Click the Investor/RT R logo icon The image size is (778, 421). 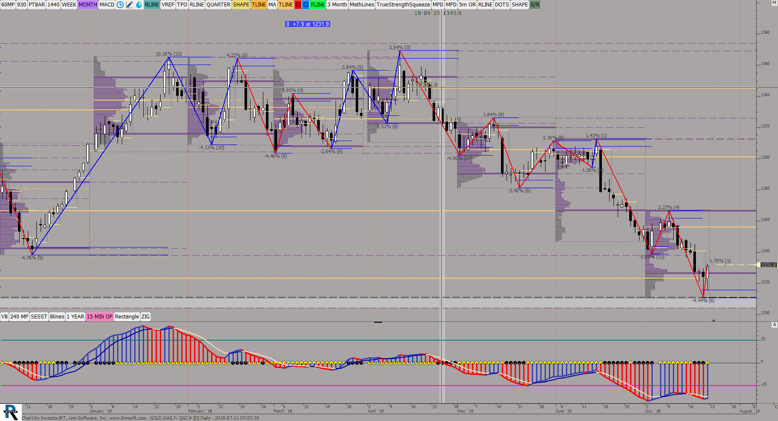click(x=11, y=412)
